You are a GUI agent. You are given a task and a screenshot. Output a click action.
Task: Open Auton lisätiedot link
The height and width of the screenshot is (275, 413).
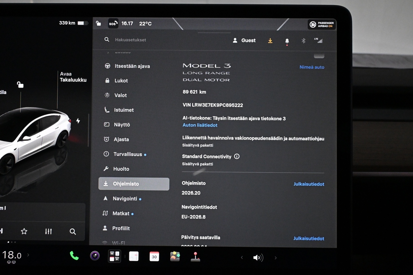(x=200, y=125)
